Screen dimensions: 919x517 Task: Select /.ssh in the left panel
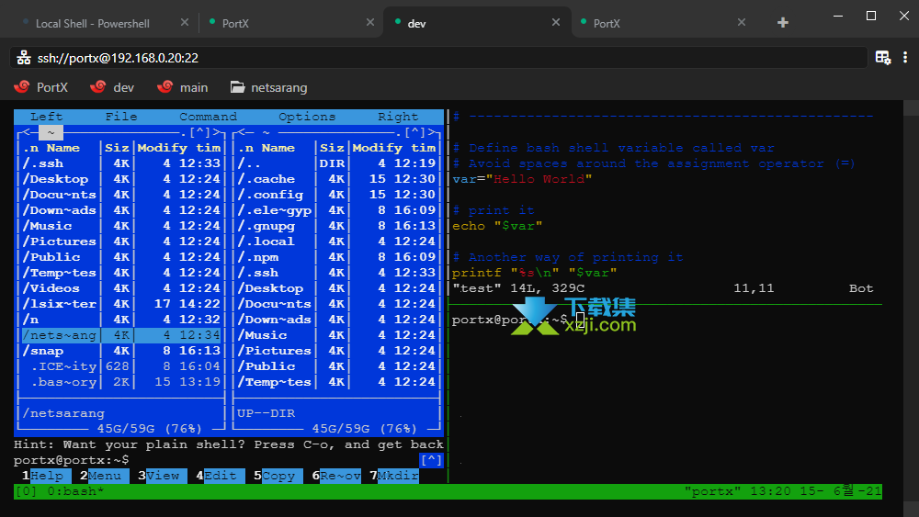point(121,163)
